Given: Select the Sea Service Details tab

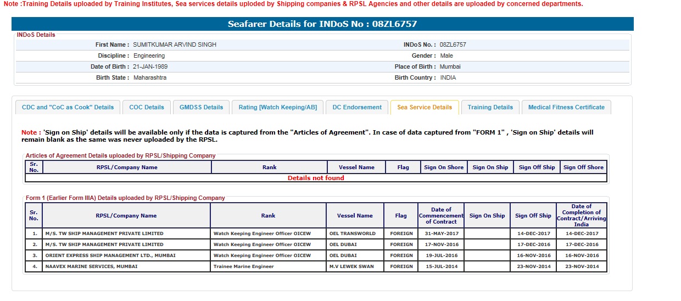Looking at the screenshot, I should pyautogui.click(x=425, y=107).
